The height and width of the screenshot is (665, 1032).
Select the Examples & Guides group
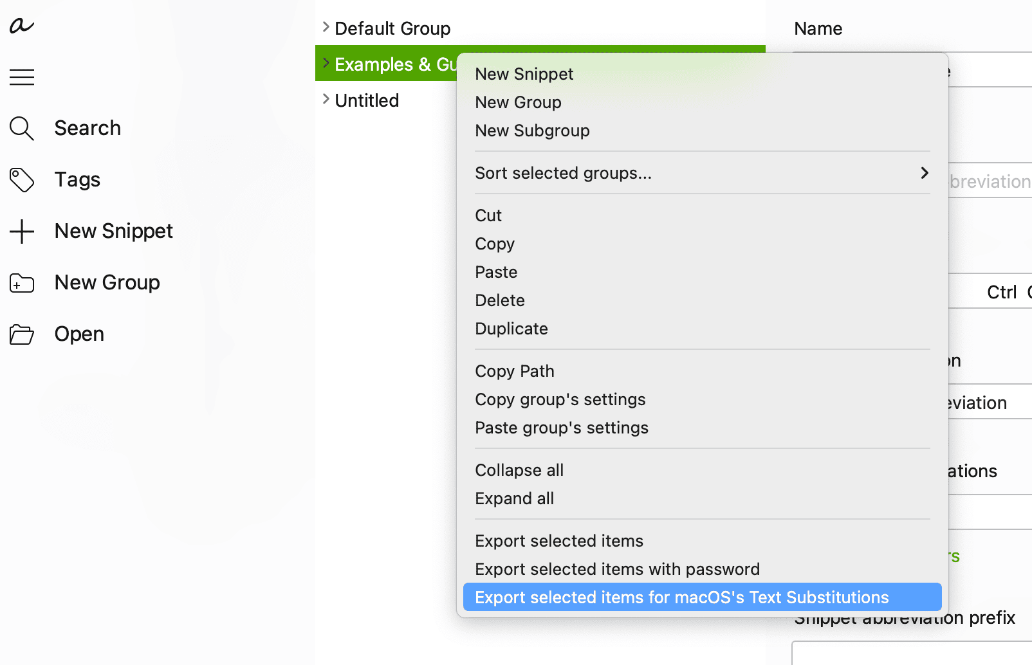coord(386,64)
